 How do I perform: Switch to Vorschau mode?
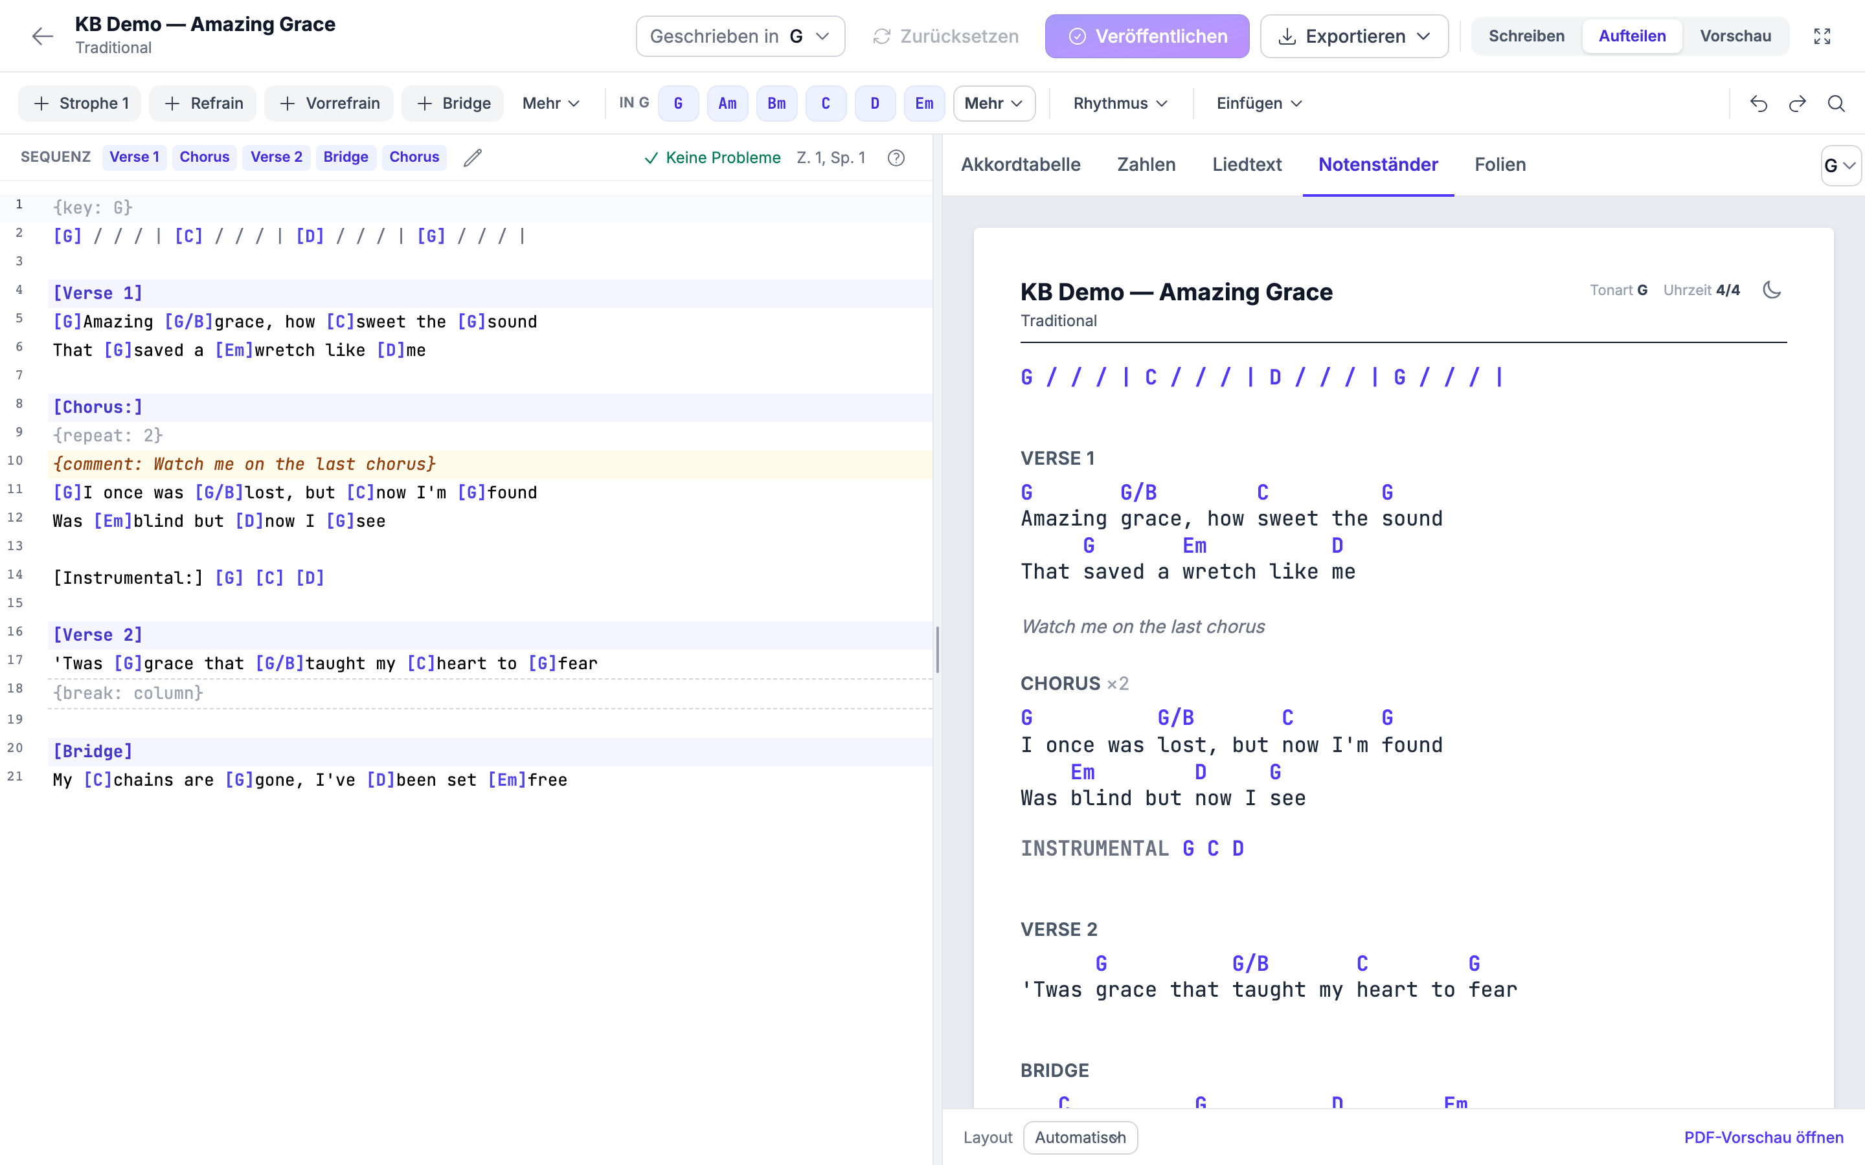1735,36
